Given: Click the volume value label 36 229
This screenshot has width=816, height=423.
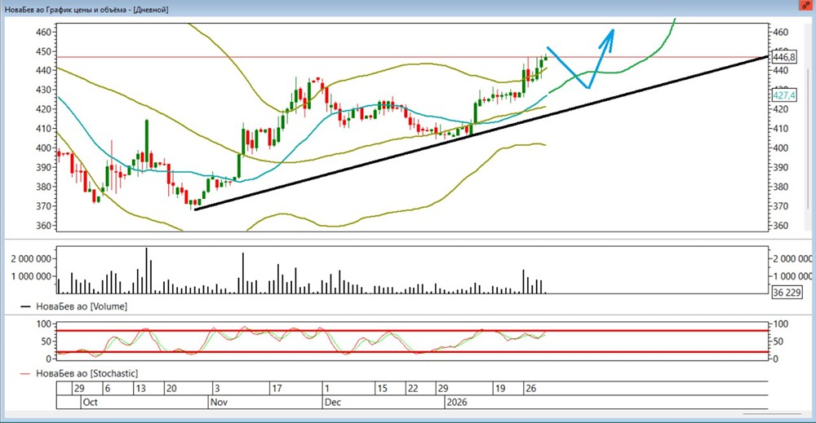Looking at the screenshot, I should click(x=787, y=293).
